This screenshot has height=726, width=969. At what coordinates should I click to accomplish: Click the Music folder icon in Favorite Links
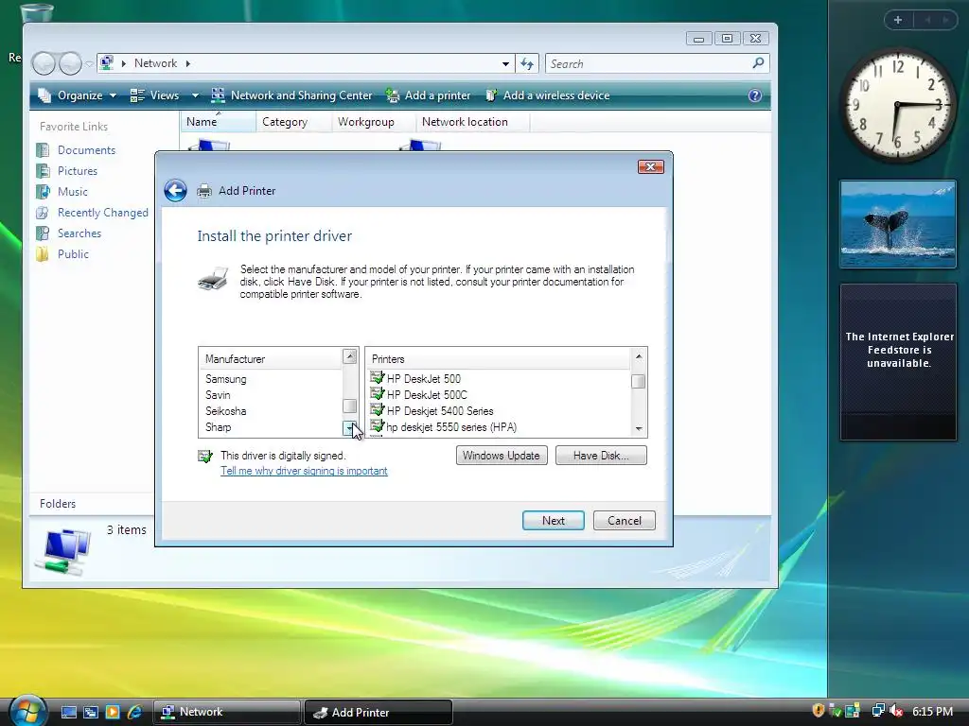click(x=43, y=192)
